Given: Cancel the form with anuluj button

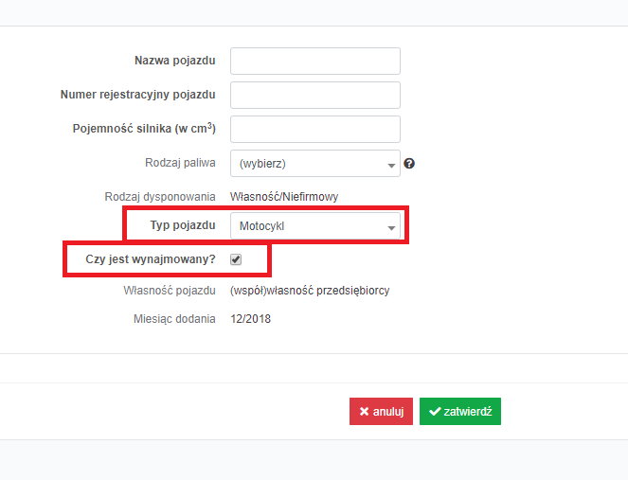Looking at the screenshot, I should tap(381, 411).
